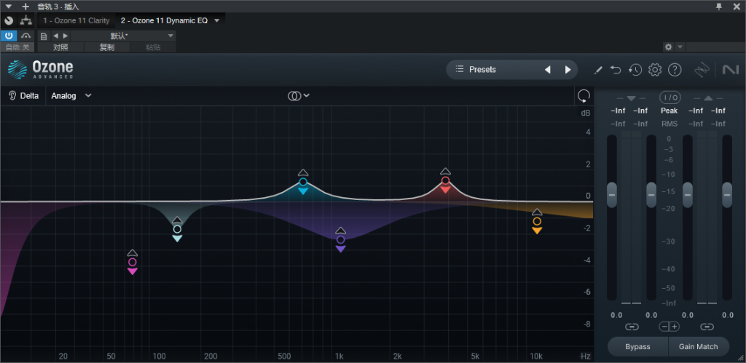
Task: Click the undo arrow icon
Action: (x=616, y=70)
